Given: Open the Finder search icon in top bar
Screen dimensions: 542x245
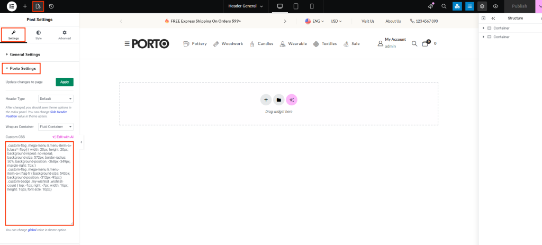Looking at the screenshot, I should (444, 6).
